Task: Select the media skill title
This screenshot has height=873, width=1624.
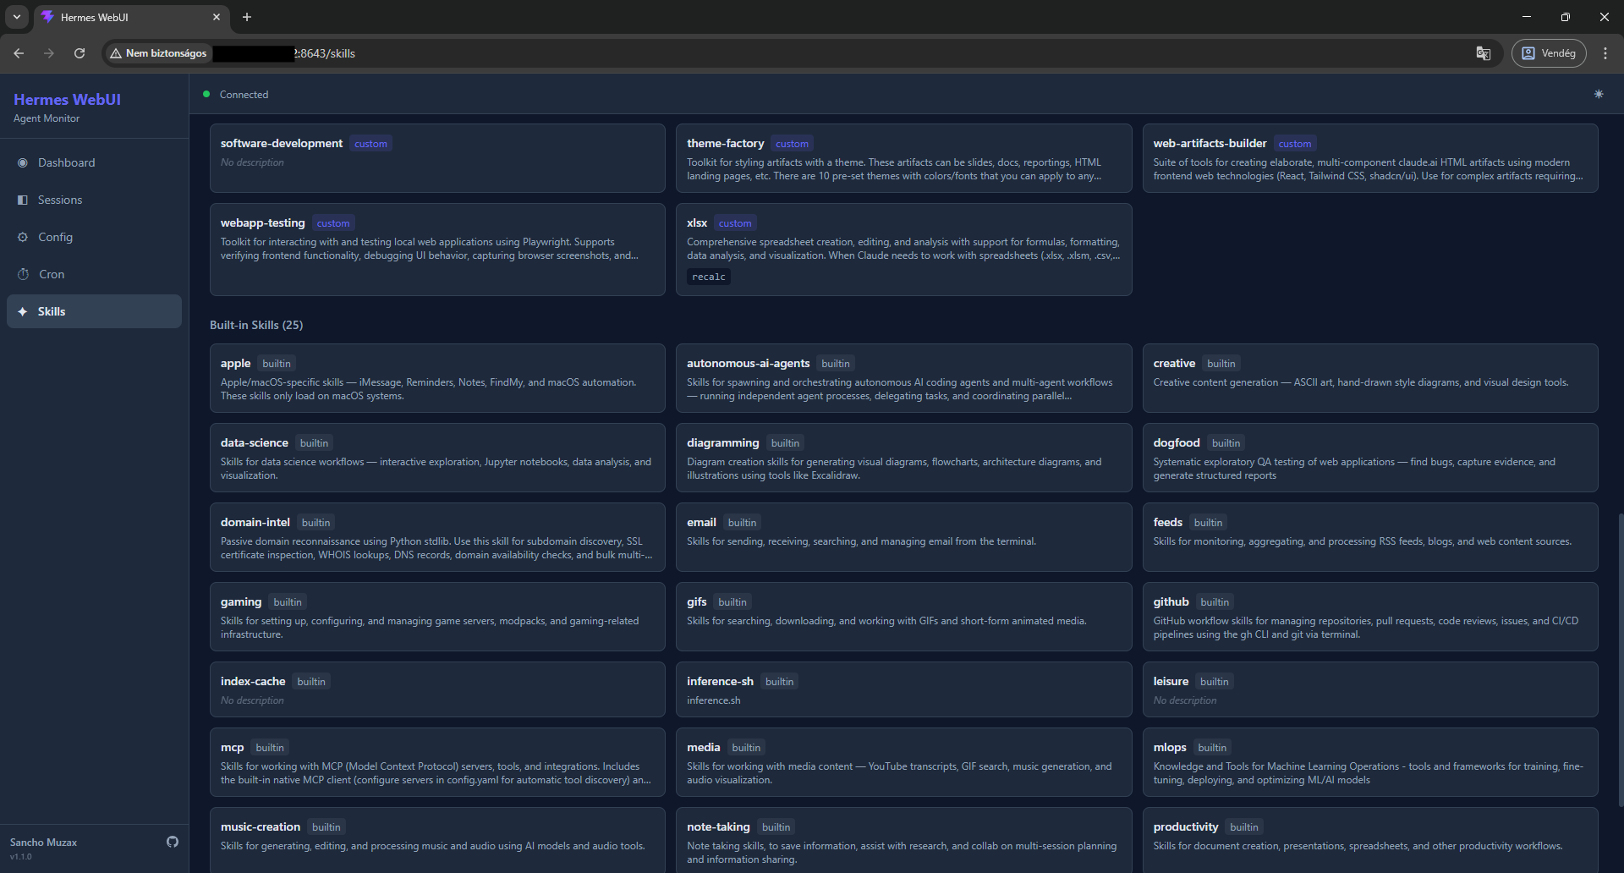Action: point(703,747)
